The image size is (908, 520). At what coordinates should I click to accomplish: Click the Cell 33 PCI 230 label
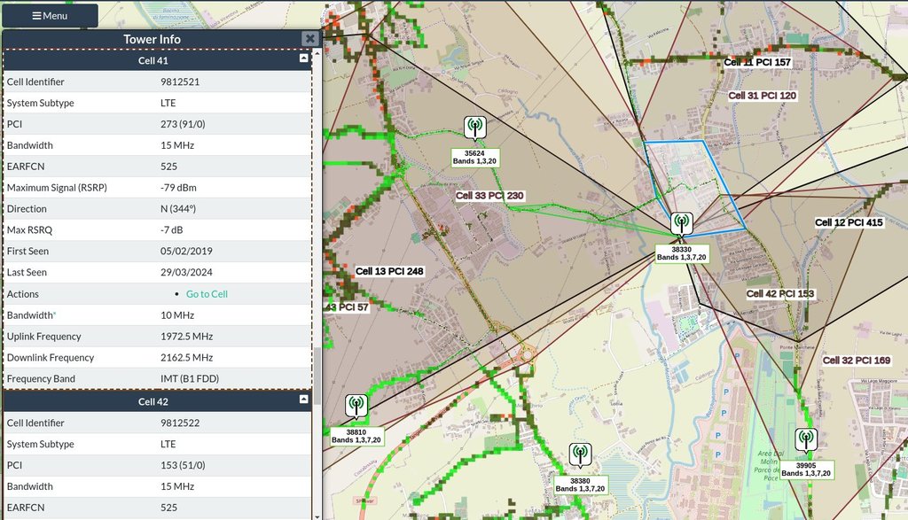tap(489, 196)
